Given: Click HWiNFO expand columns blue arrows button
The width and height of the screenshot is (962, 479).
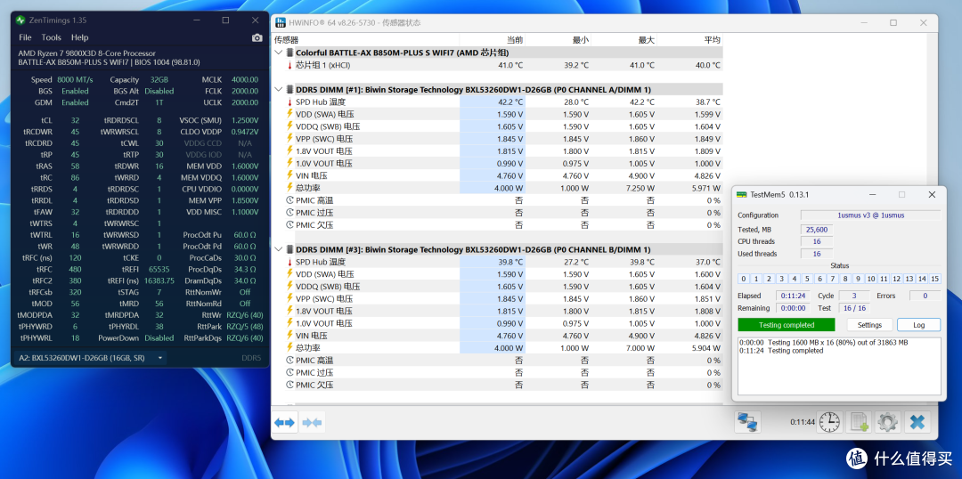Looking at the screenshot, I should tap(285, 423).
